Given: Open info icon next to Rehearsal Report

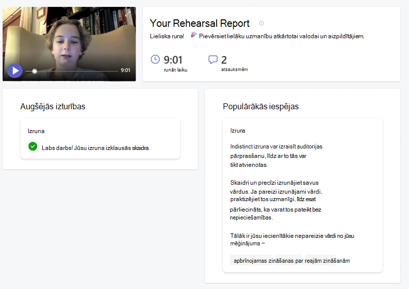Looking at the screenshot, I should click(x=261, y=23).
